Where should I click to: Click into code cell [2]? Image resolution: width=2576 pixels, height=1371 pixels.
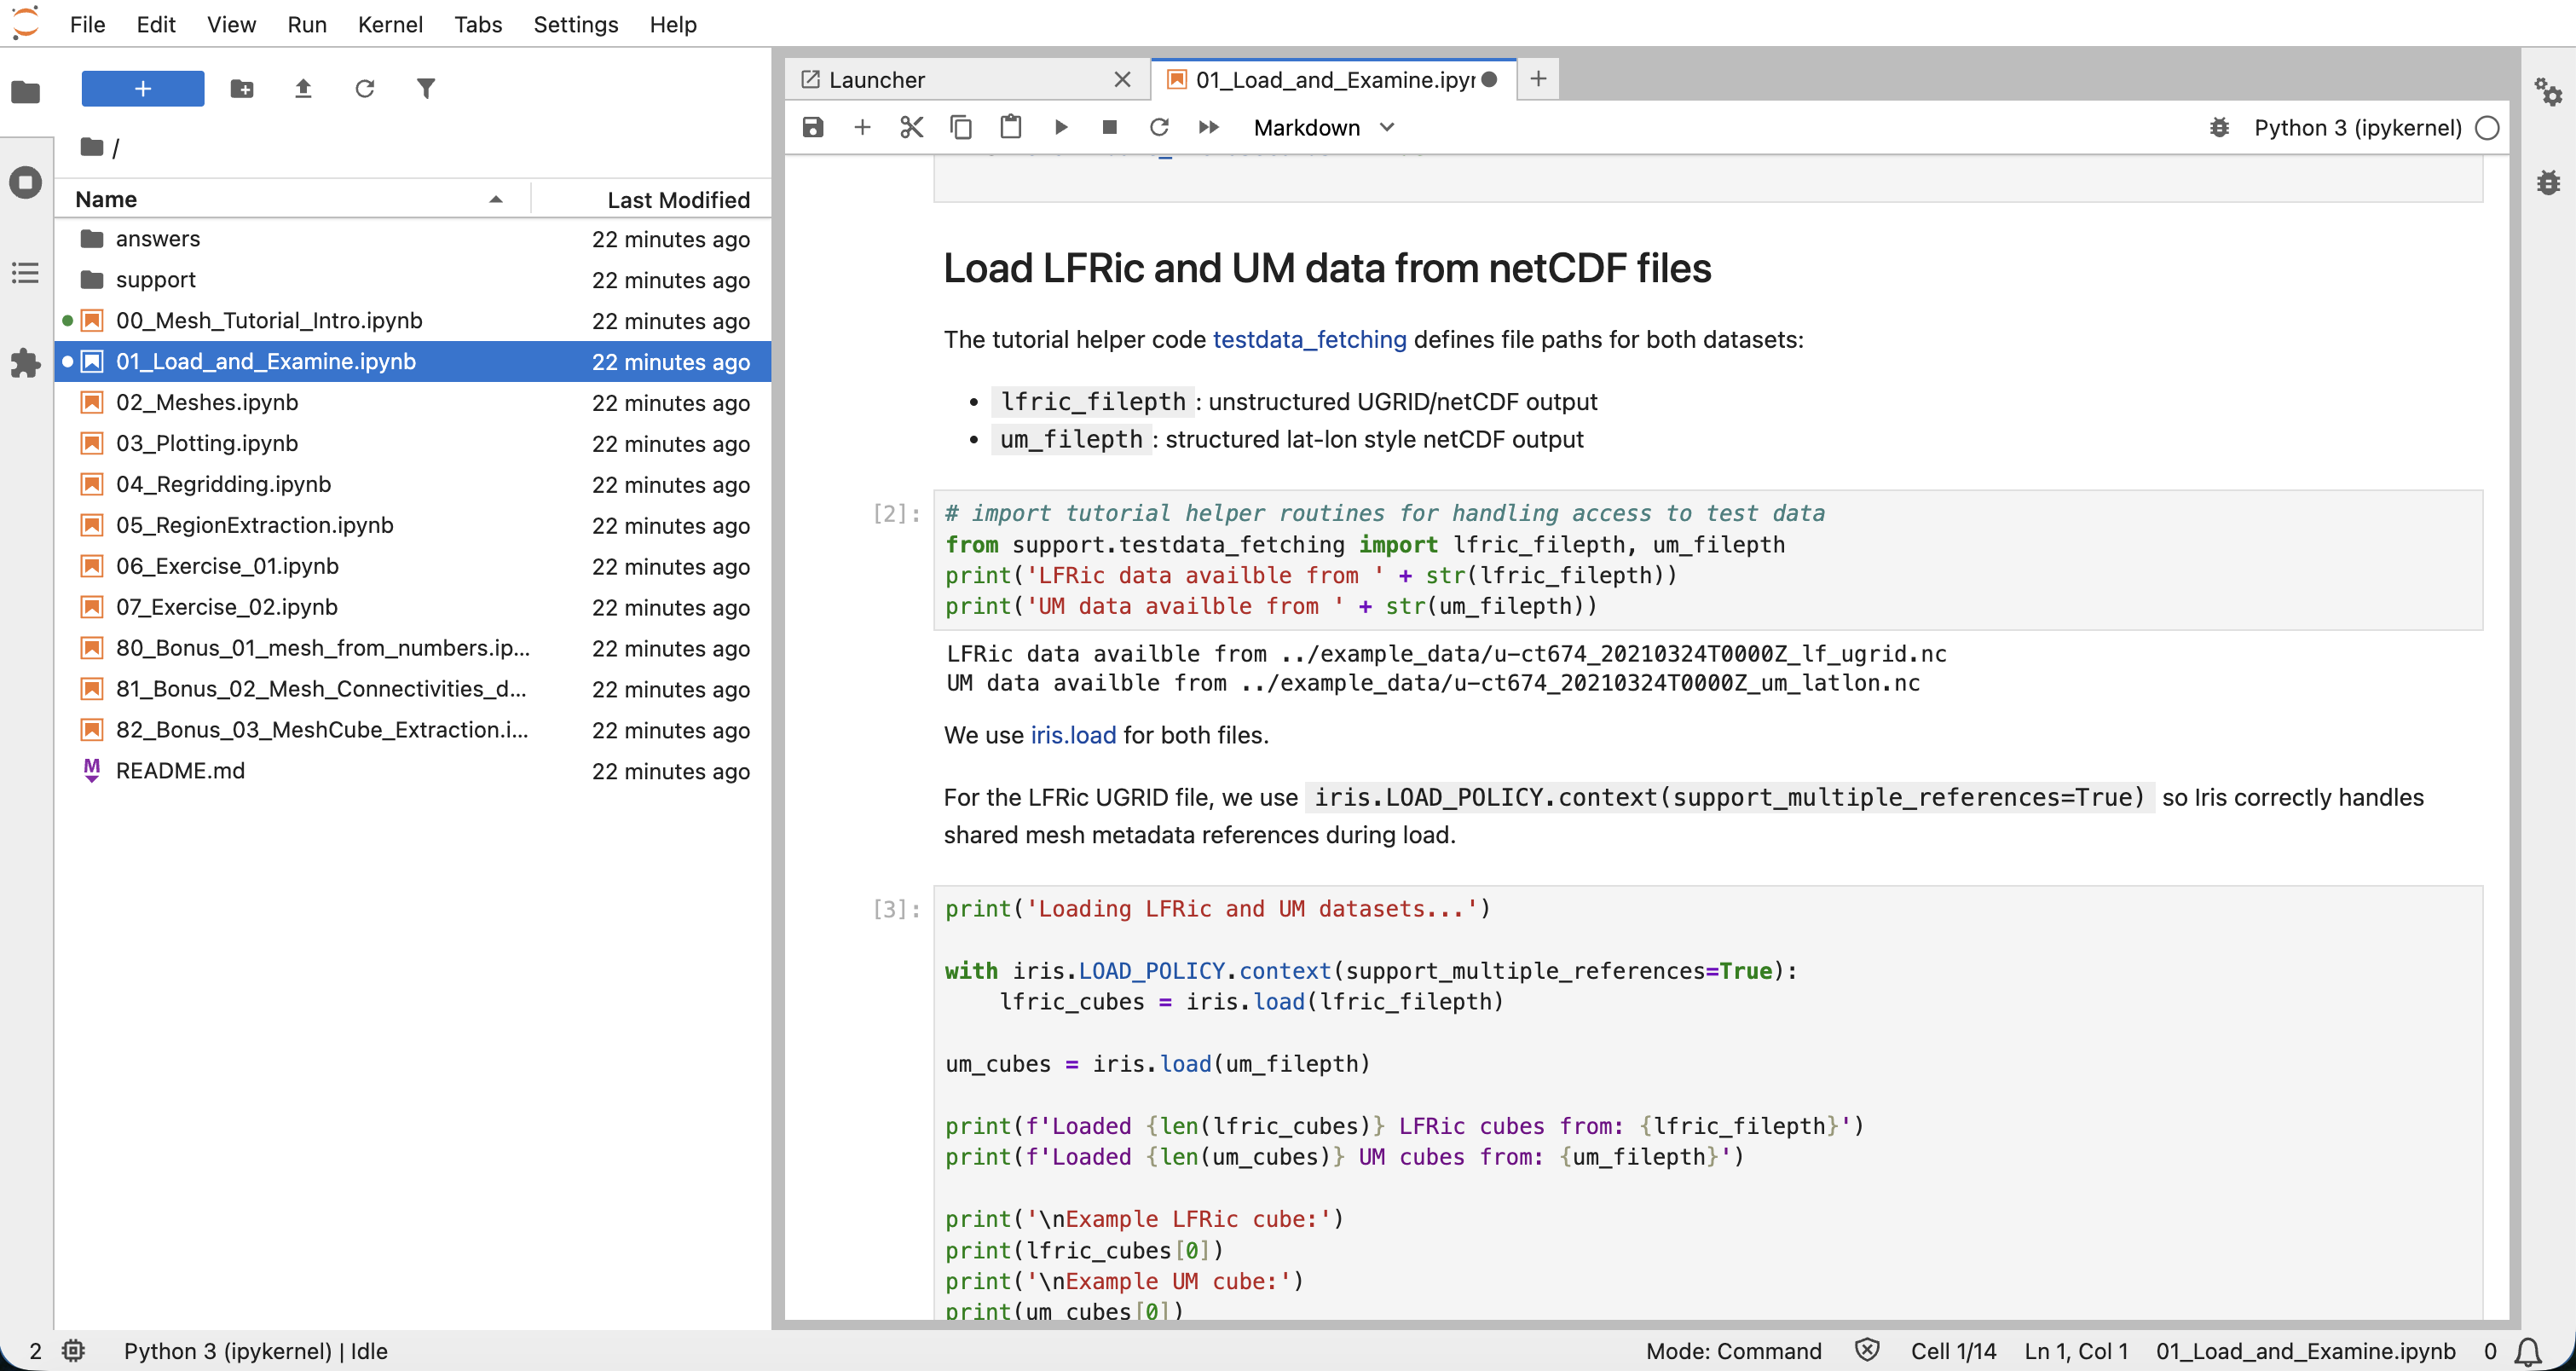tap(1707, 560)
